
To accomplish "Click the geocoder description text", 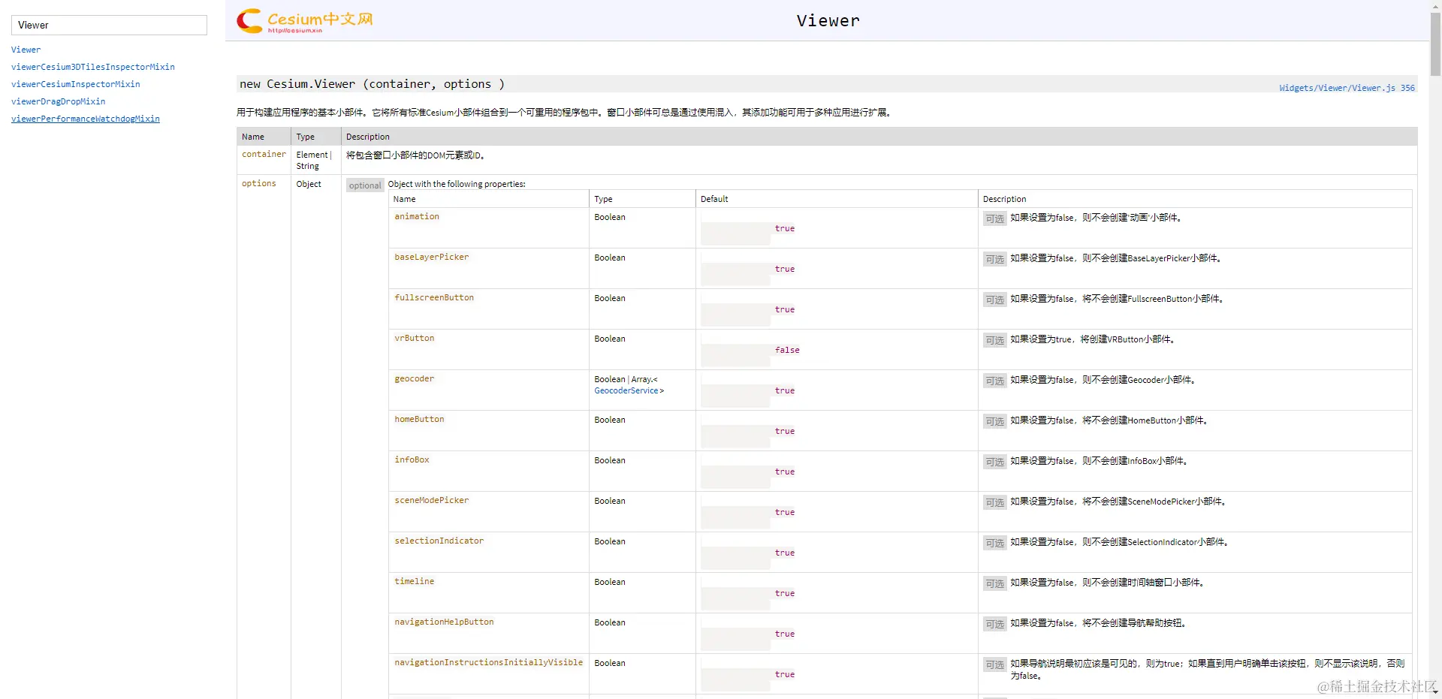I will (1103, 380).
